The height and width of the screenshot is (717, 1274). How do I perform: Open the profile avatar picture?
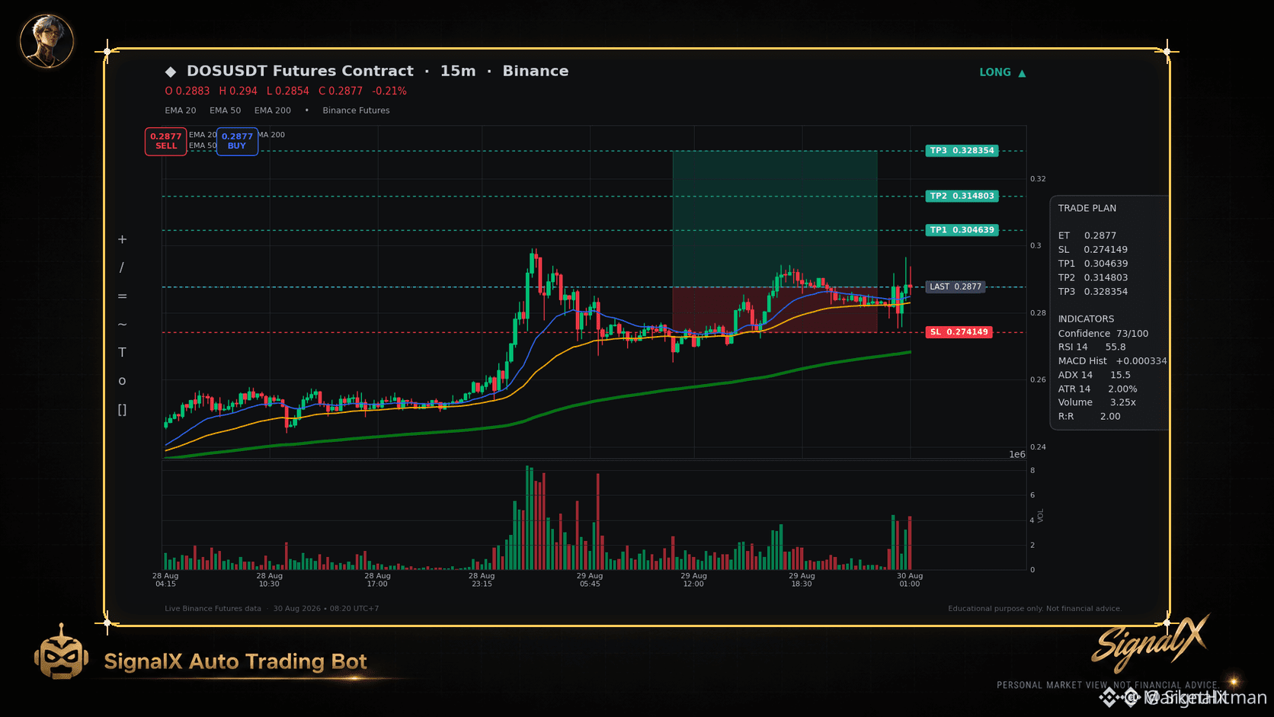[46, 40]
